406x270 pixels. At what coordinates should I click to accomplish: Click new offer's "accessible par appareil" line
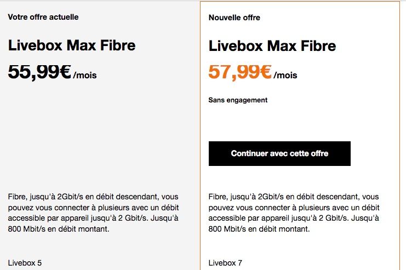coord(294,219)
